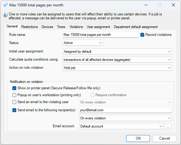
Task: Click the recipient email address field
Action: 126,110
